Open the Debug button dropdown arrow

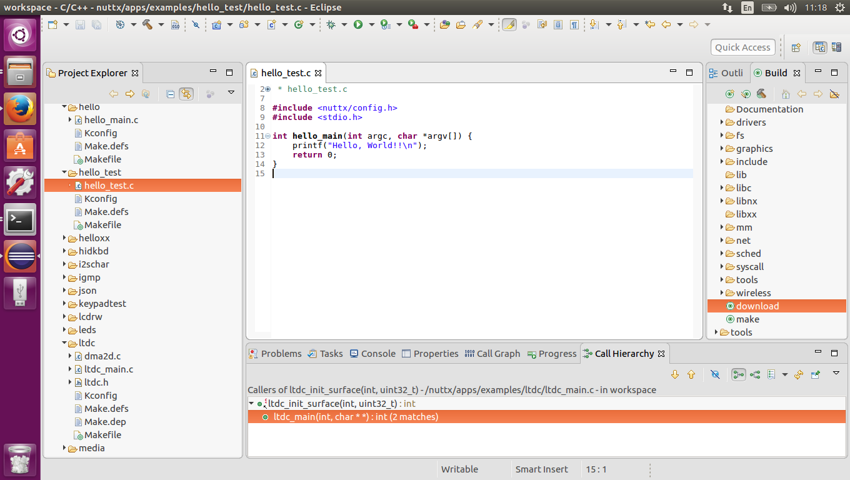coord(344,25)
